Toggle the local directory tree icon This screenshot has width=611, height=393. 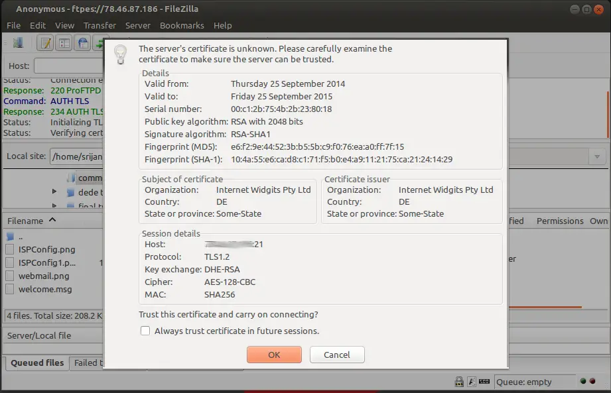(x=64, y=43)
